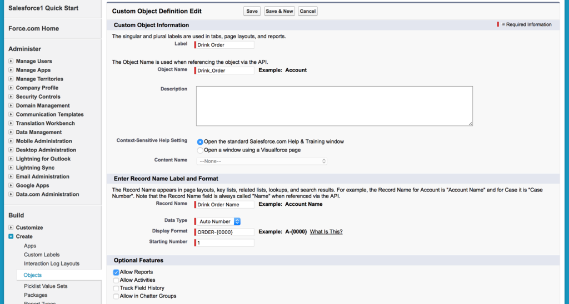Expand the Communication Templates arrow
569x304 pixels.
click(11, 114)
